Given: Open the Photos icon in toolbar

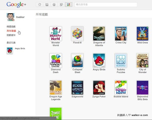Looking at the screenshot, I should tap(47, 4).
